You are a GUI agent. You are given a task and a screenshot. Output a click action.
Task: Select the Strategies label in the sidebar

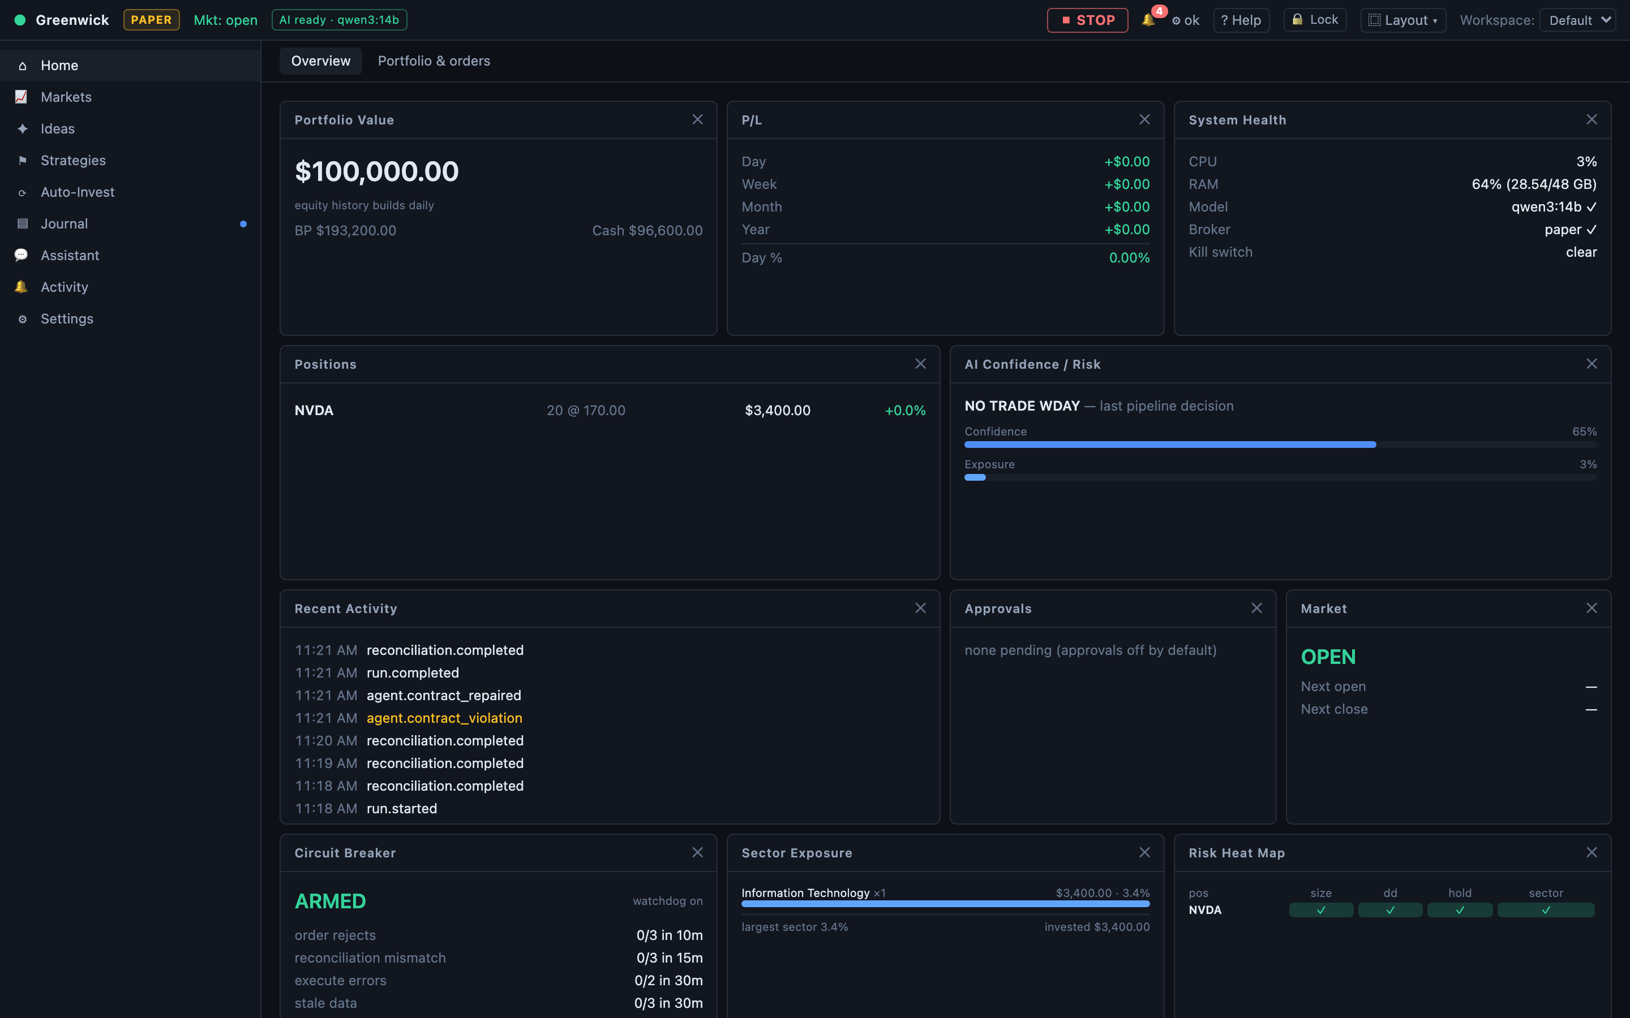[x=74, y=160]
